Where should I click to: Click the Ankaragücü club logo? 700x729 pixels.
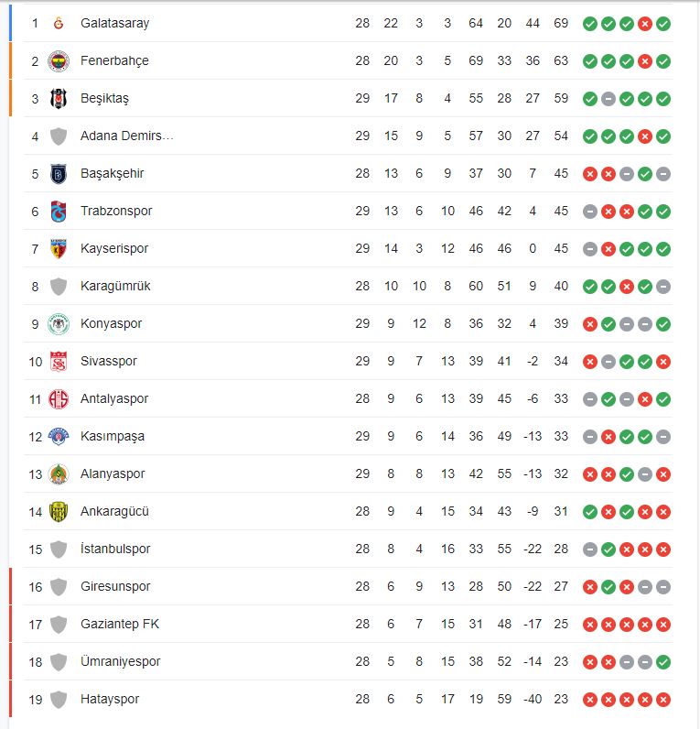59,511
